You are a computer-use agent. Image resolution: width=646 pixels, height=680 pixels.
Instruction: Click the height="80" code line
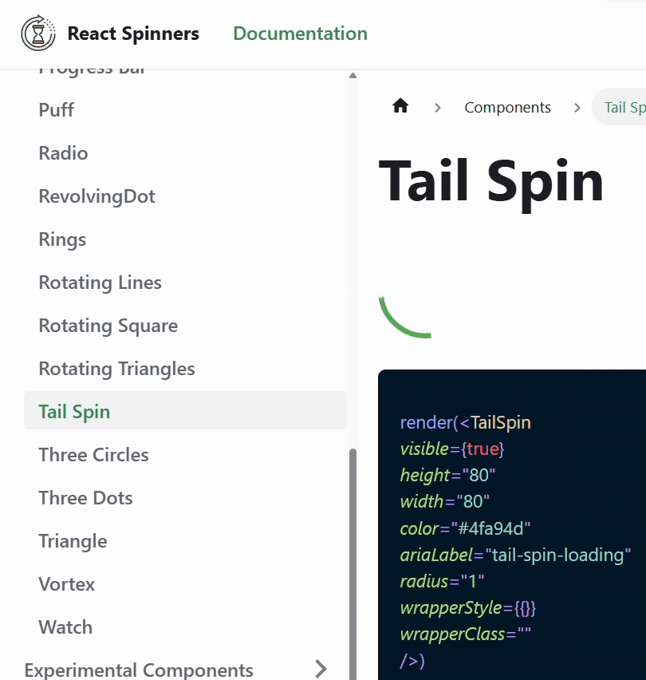click(447, 476)
